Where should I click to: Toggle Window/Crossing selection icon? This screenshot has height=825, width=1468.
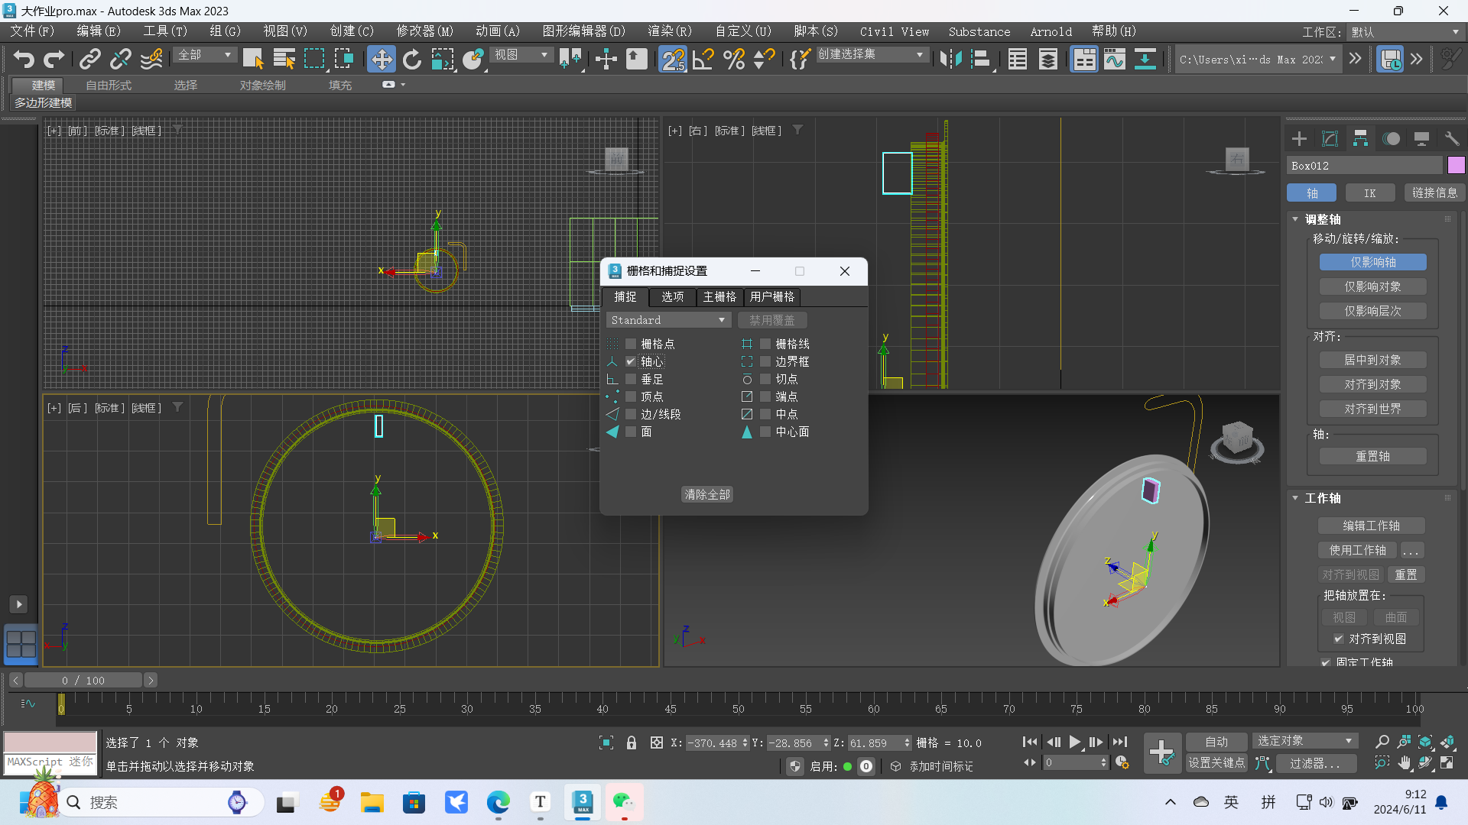tap(344, 59)
